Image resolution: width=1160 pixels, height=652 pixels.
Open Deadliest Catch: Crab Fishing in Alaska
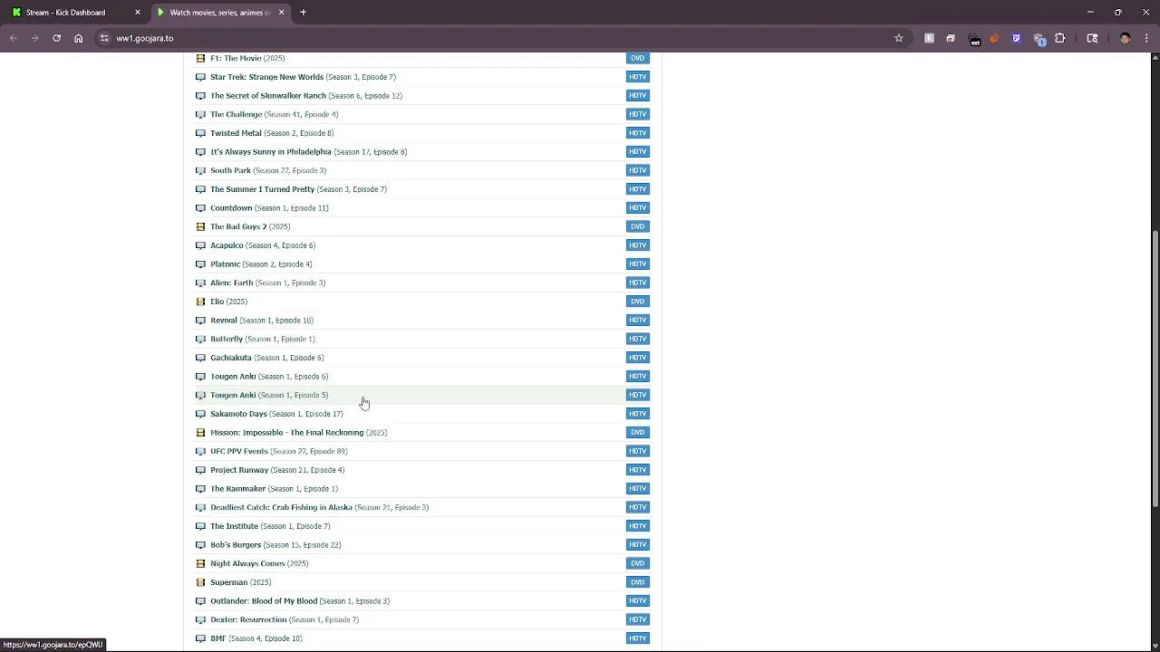(x=319, y=507)
